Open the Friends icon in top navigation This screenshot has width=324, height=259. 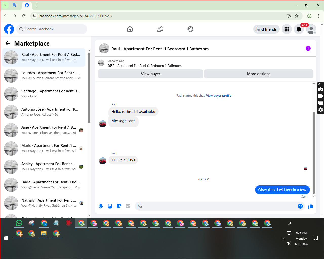[x=160, y=29]
